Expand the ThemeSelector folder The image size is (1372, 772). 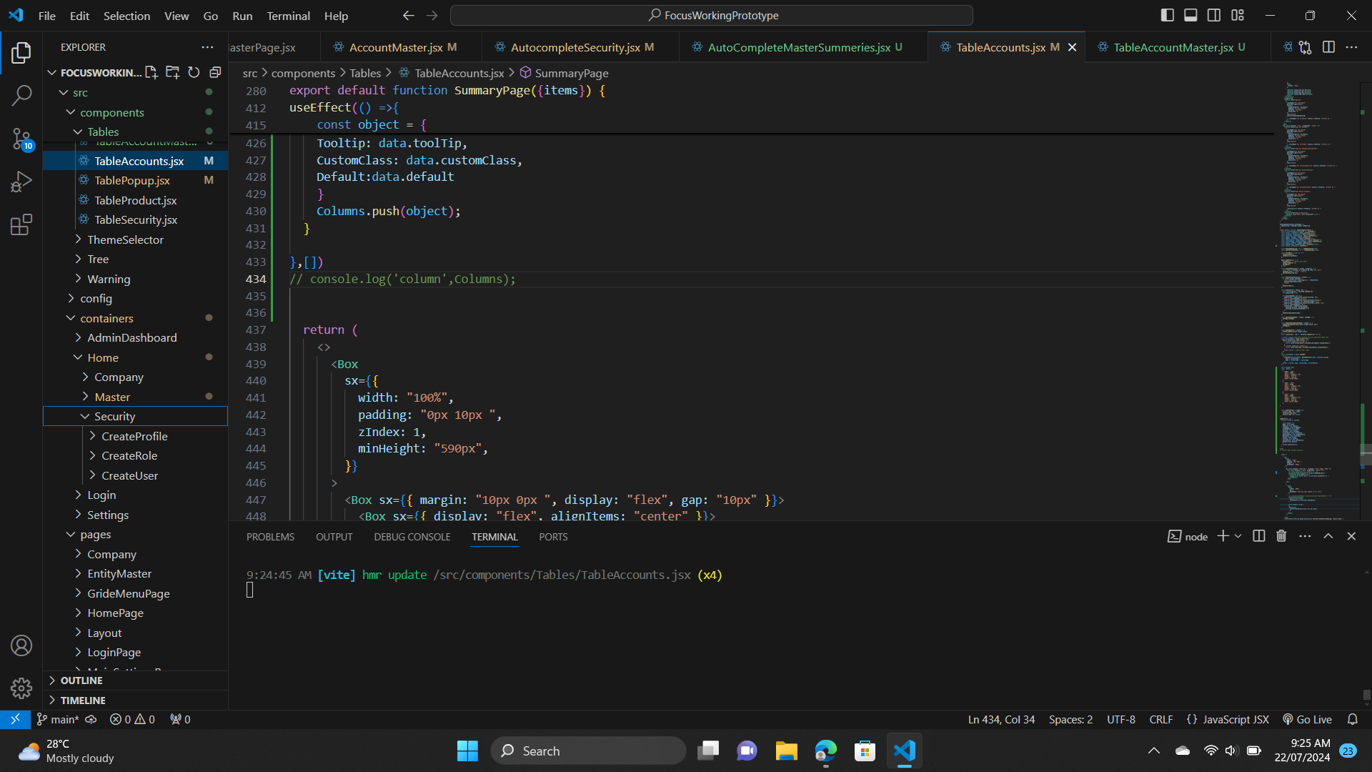click(125, 239)
